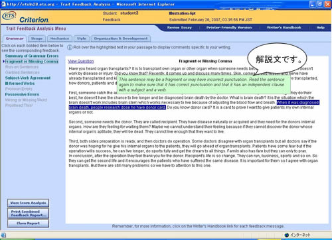
Task: Click the Internet zone globe icon in status bar
Action: (x=287, y=235)
